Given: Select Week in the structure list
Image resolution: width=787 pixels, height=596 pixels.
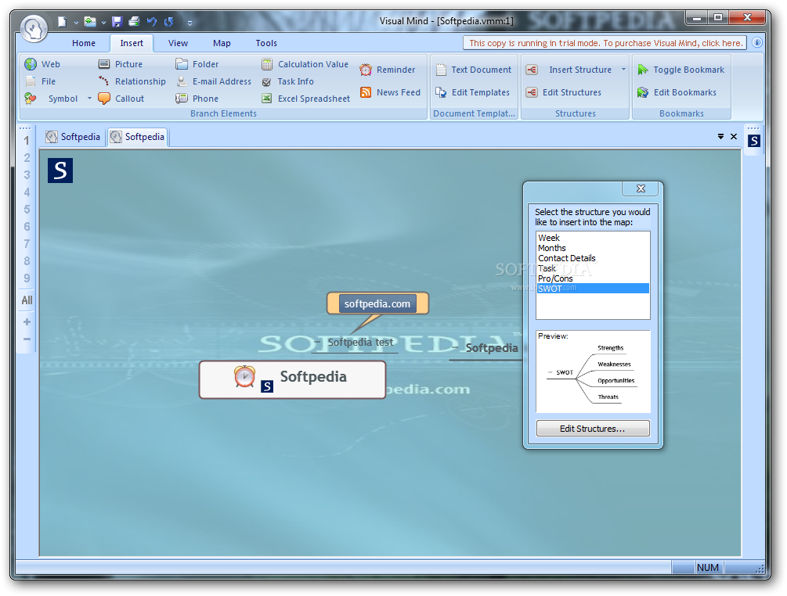Looking at the screenshot, I should pyautogui.click(x=593, y=238).
